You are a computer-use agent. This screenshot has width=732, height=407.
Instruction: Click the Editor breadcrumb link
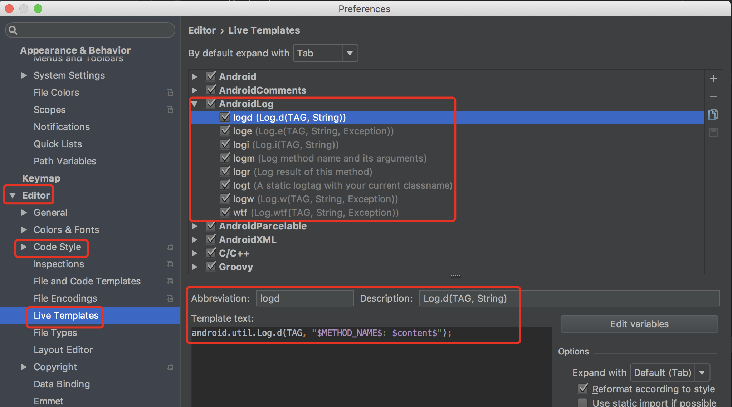pos(202,30)
